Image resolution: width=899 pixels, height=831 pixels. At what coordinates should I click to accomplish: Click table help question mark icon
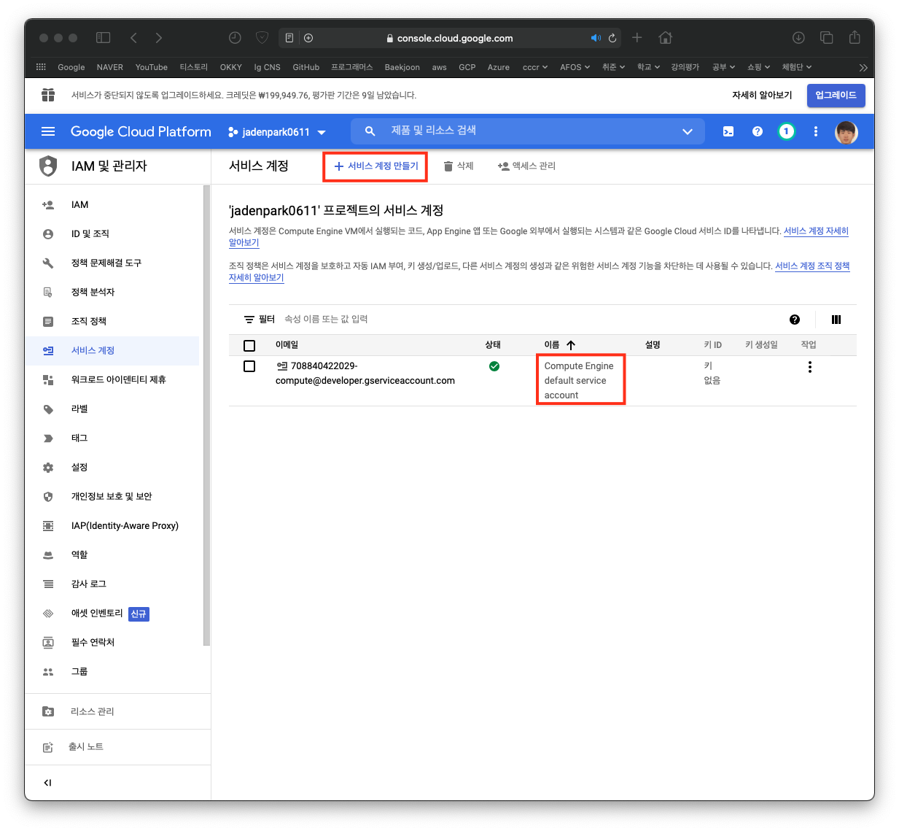tap(795, 320)
